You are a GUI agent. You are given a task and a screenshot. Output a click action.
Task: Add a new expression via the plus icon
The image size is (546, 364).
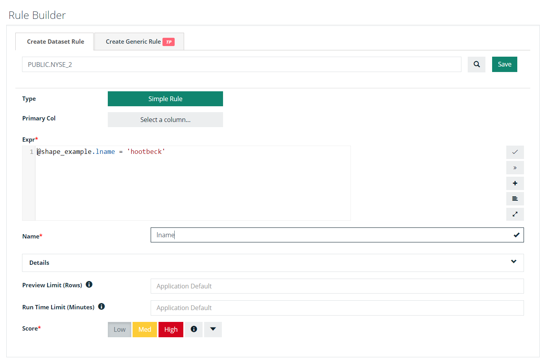click(x=515, y=183)
